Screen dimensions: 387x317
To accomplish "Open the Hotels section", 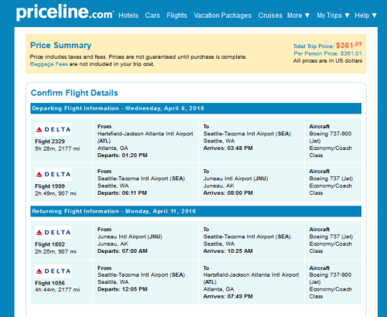I will click(128, 15).
